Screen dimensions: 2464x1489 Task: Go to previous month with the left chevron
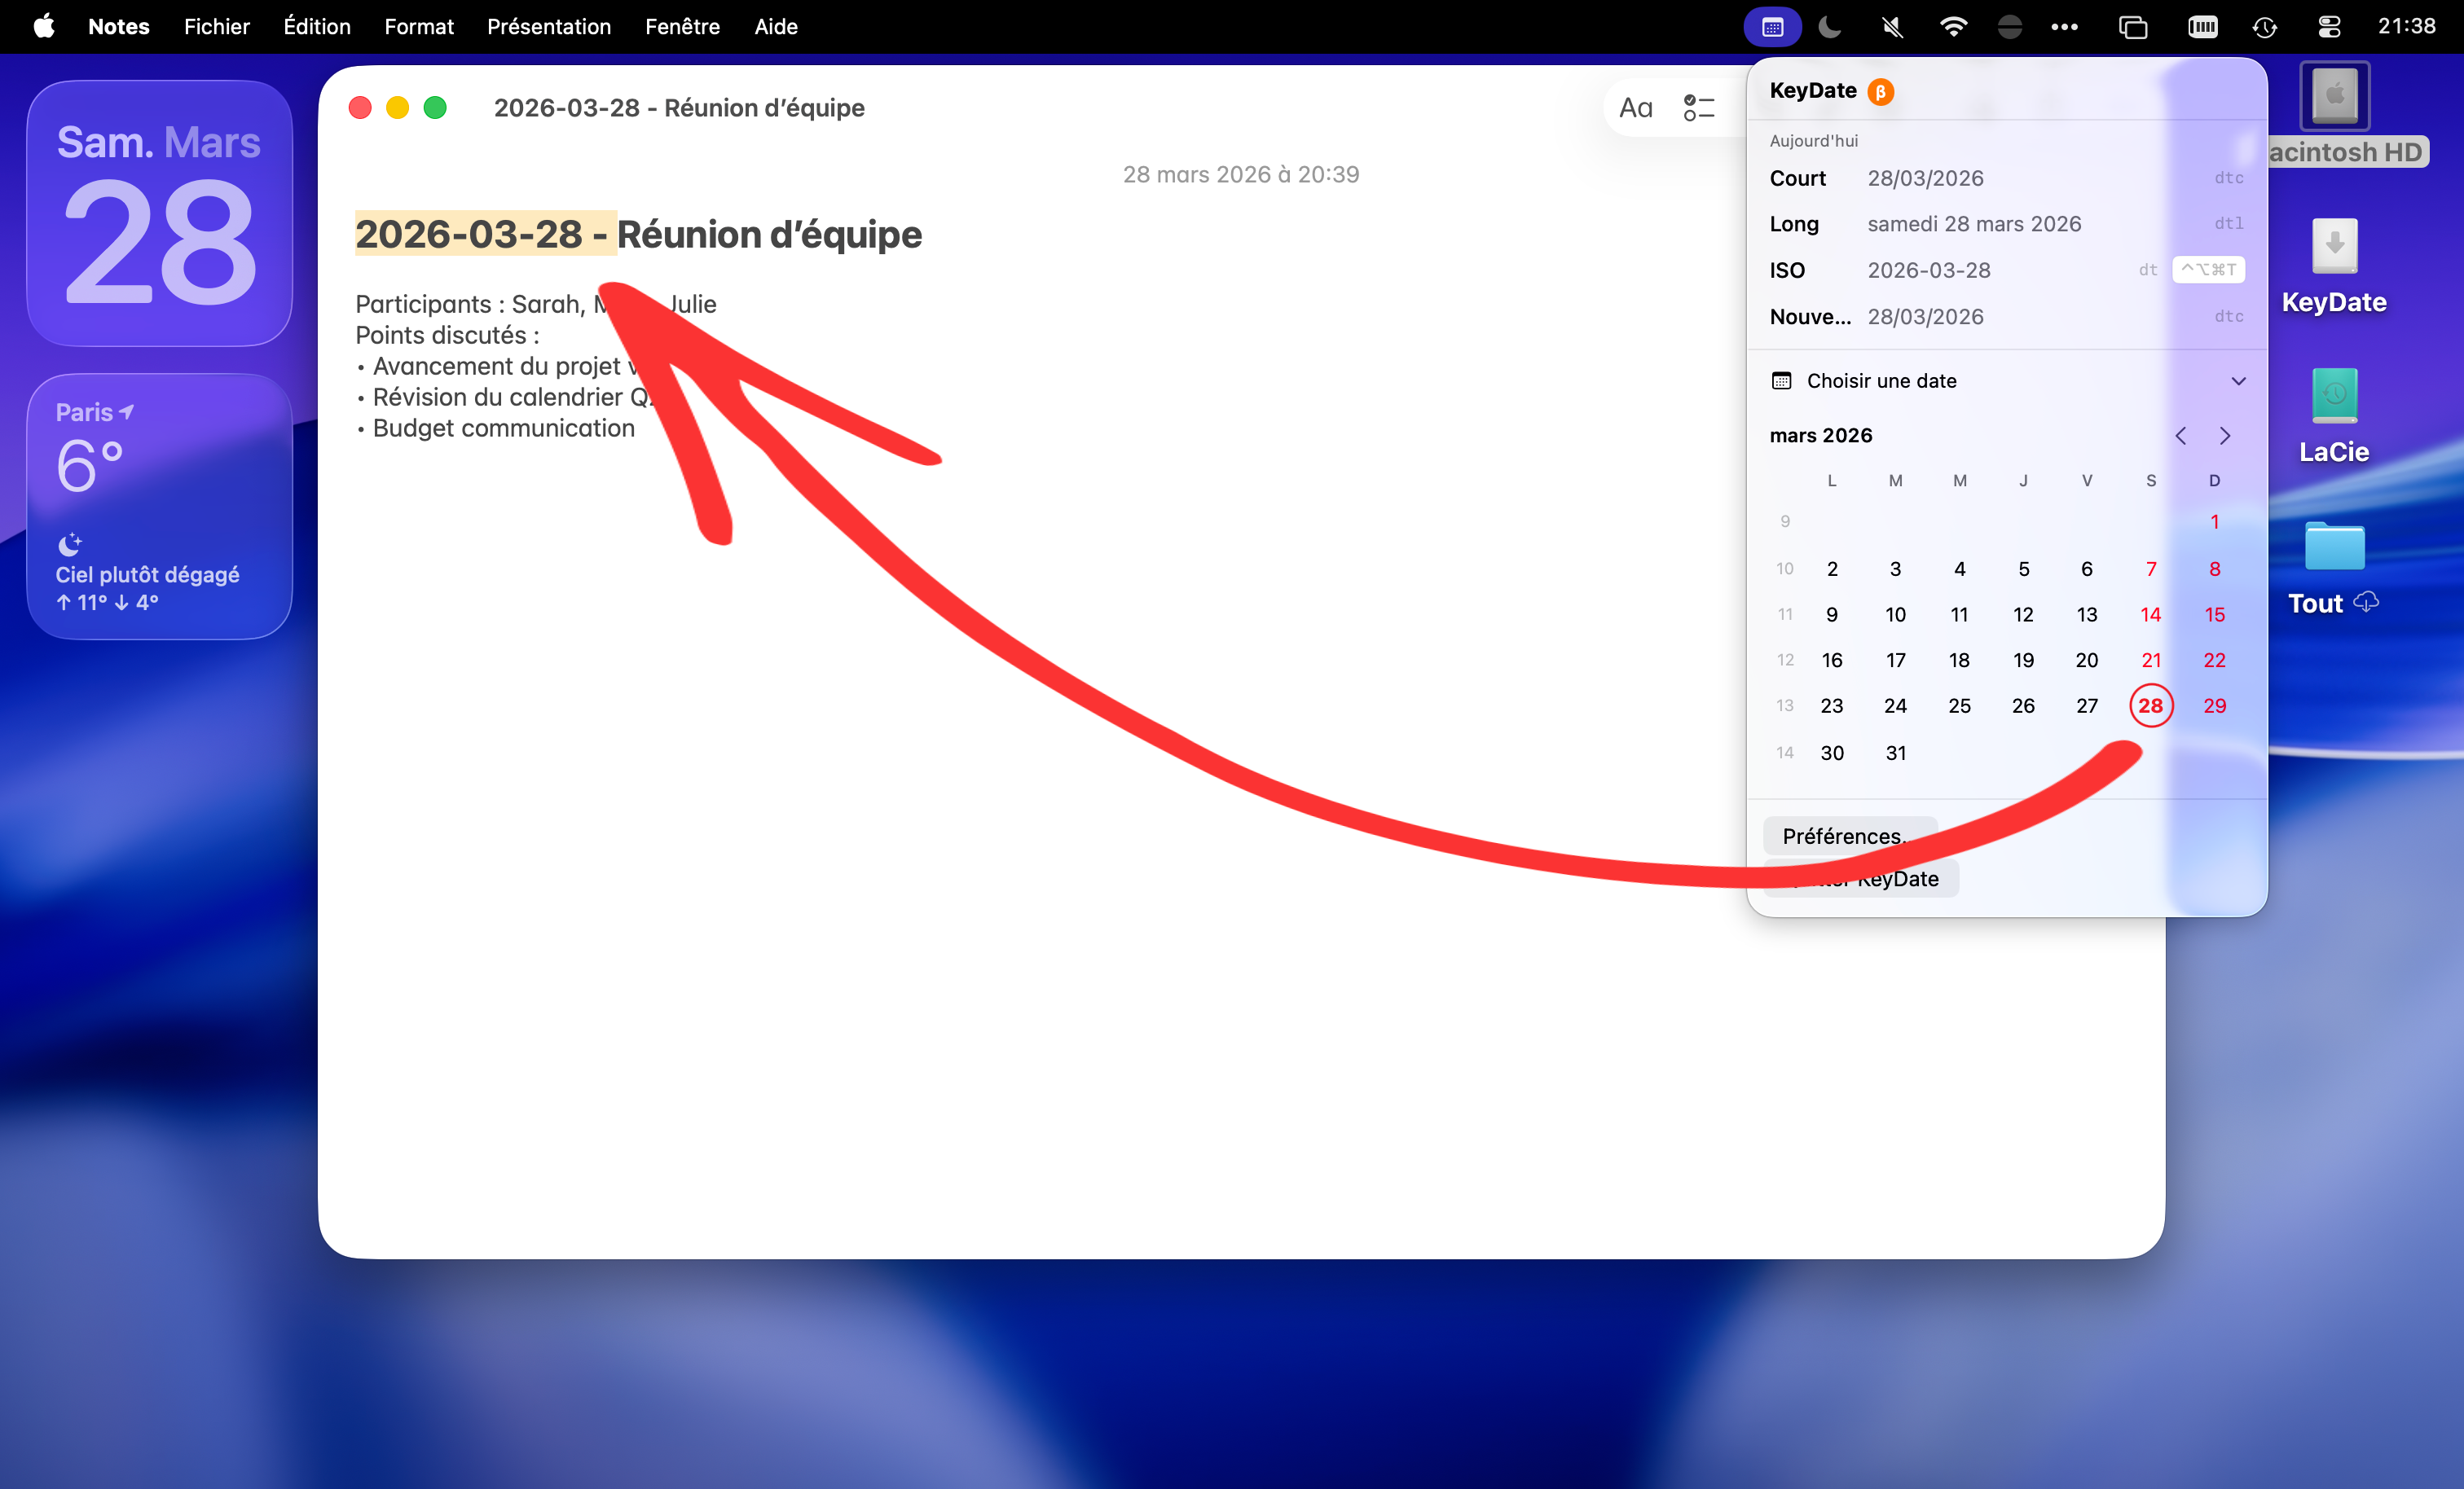tap(2181, 435)
